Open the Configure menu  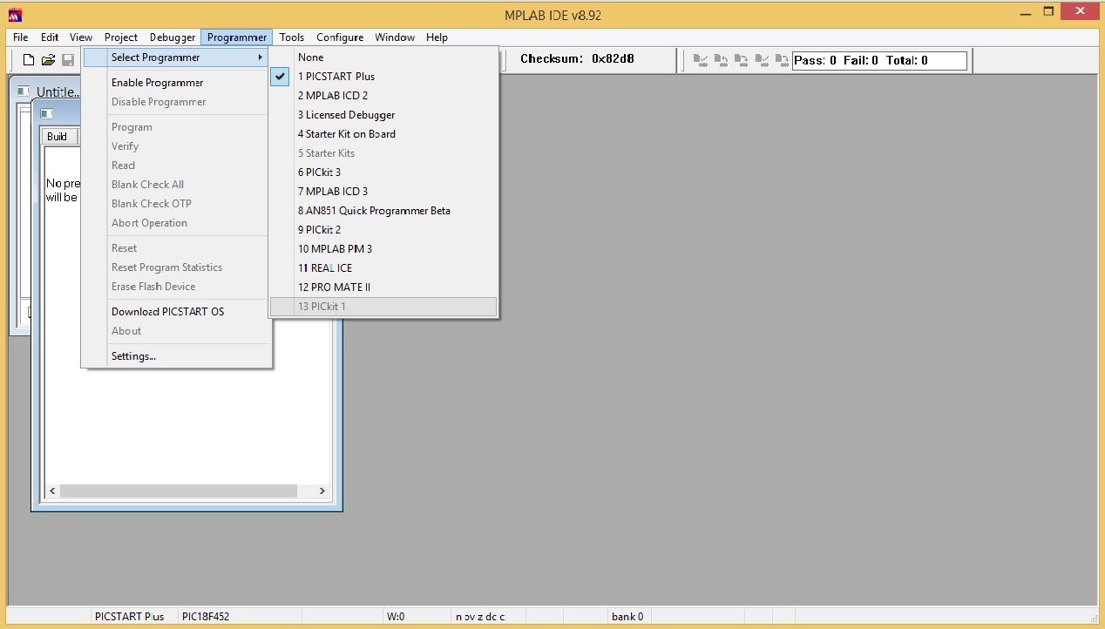click(x=340, y=37)
